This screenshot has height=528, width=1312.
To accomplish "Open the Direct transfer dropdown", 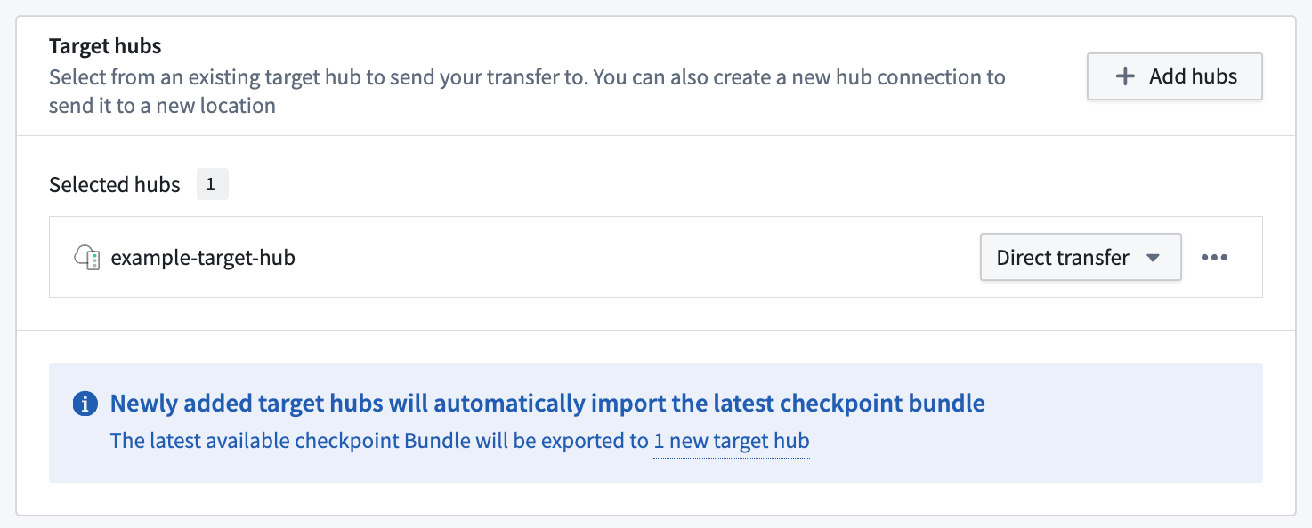I will [1081, 257].
